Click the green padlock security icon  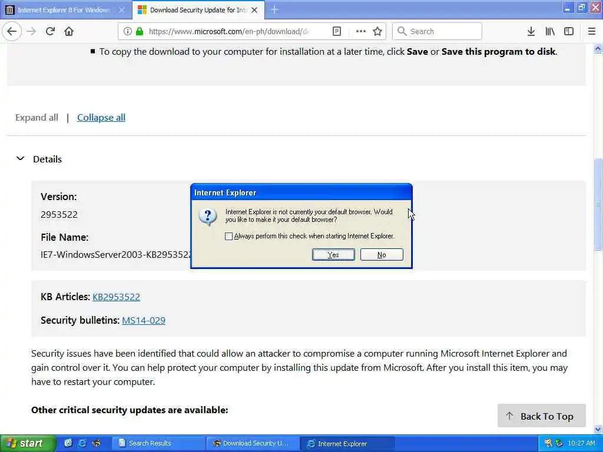[x=140, y=31]
